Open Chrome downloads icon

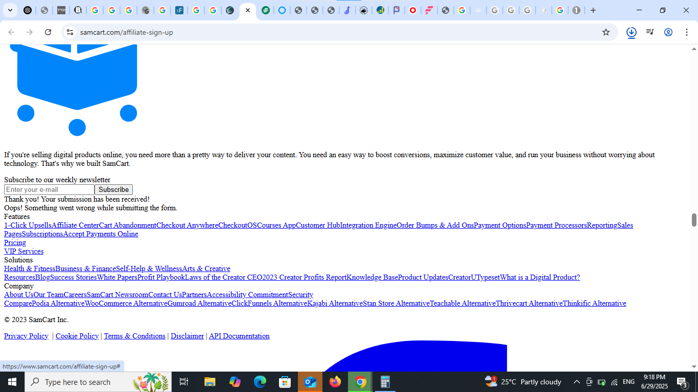tap(632, 32)
